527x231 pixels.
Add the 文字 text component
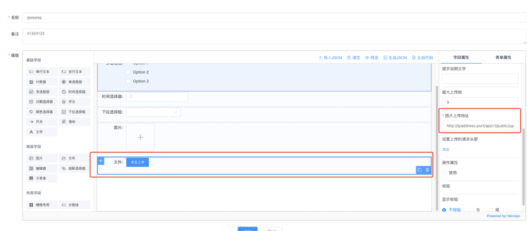(x=42, y=132)
